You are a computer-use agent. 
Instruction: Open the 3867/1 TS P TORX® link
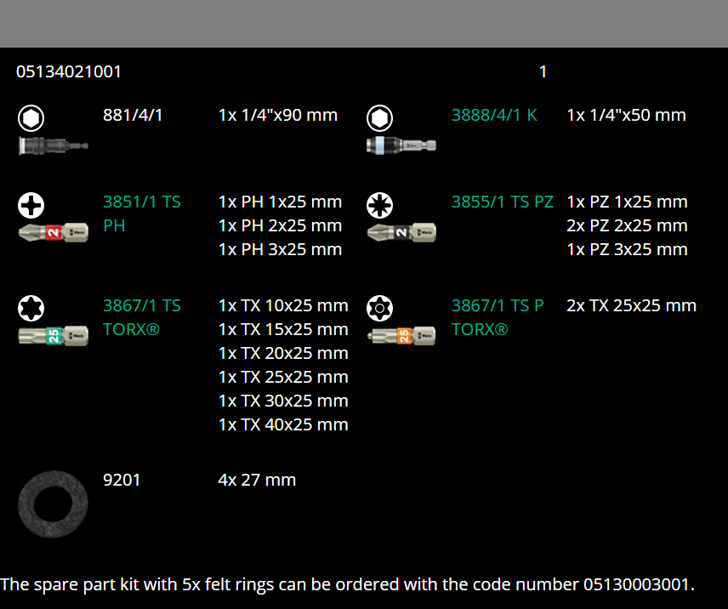click(497, 317)
